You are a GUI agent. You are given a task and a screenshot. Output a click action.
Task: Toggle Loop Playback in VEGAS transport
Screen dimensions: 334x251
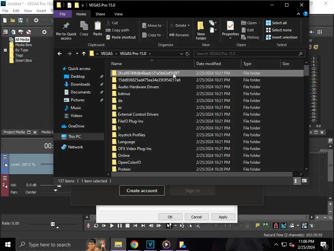(x=96, y=226)
